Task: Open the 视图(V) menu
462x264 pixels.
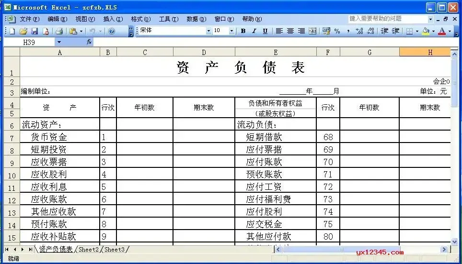Action: click(85, 19)
